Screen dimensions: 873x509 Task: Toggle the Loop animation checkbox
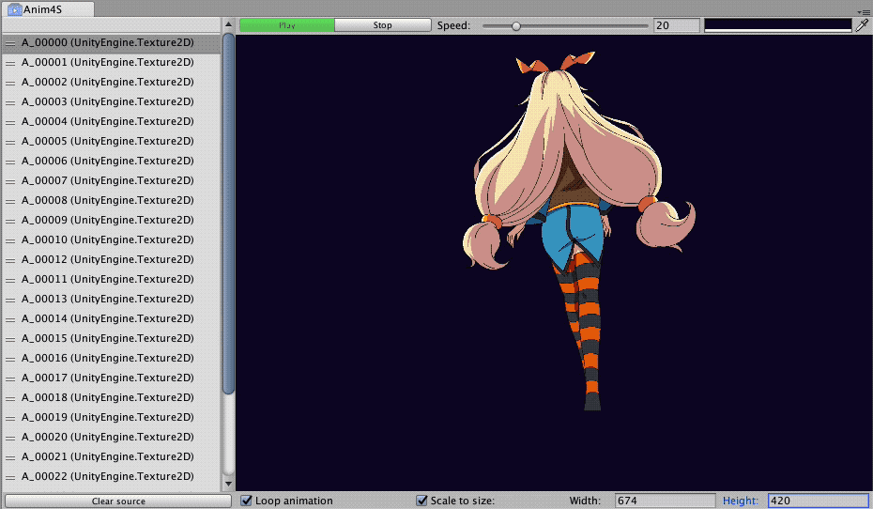(x=246, y=501)
